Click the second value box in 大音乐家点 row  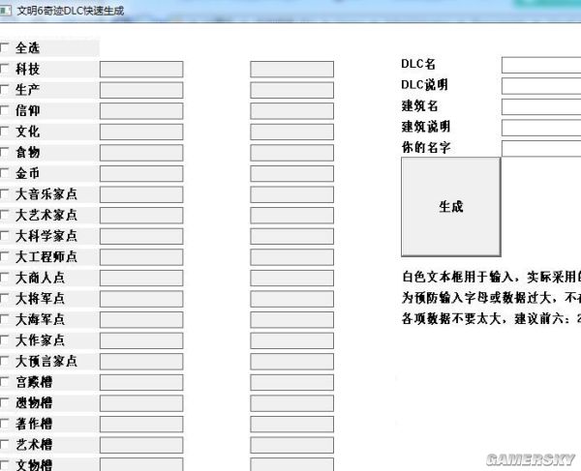click(292, 194)
